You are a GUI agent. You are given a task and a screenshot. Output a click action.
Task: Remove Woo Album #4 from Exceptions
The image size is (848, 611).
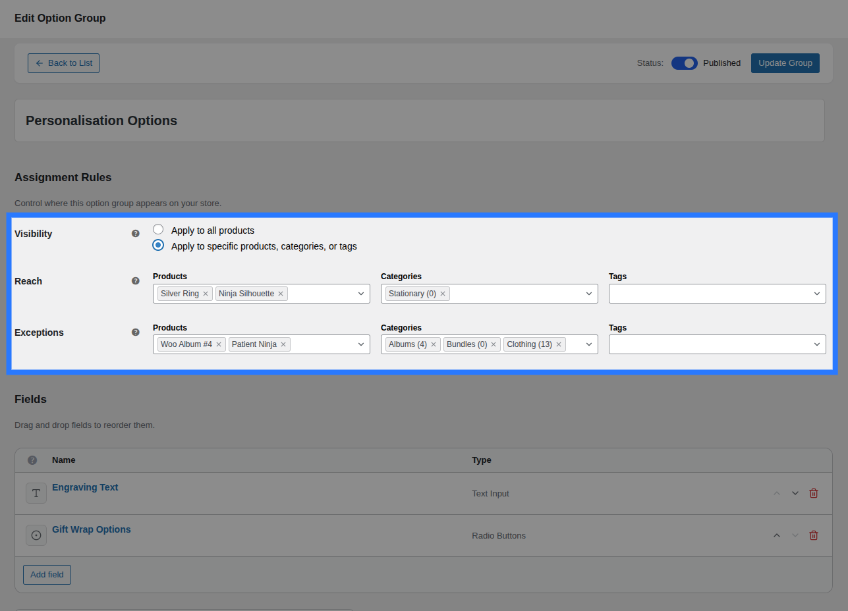(219, 344)
